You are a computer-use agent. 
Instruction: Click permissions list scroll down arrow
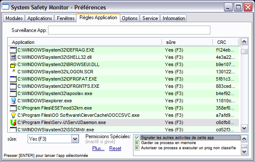(x=244, y=152)
